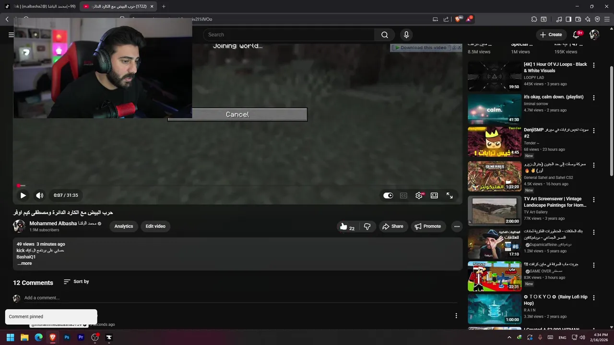This screenshot has height=345, width=614.
Task: Open options for it's okay, calm down video
Action: [593, 98]
